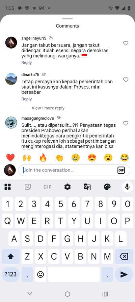Reply to angelinayuri9's comment

pos(27,63)
